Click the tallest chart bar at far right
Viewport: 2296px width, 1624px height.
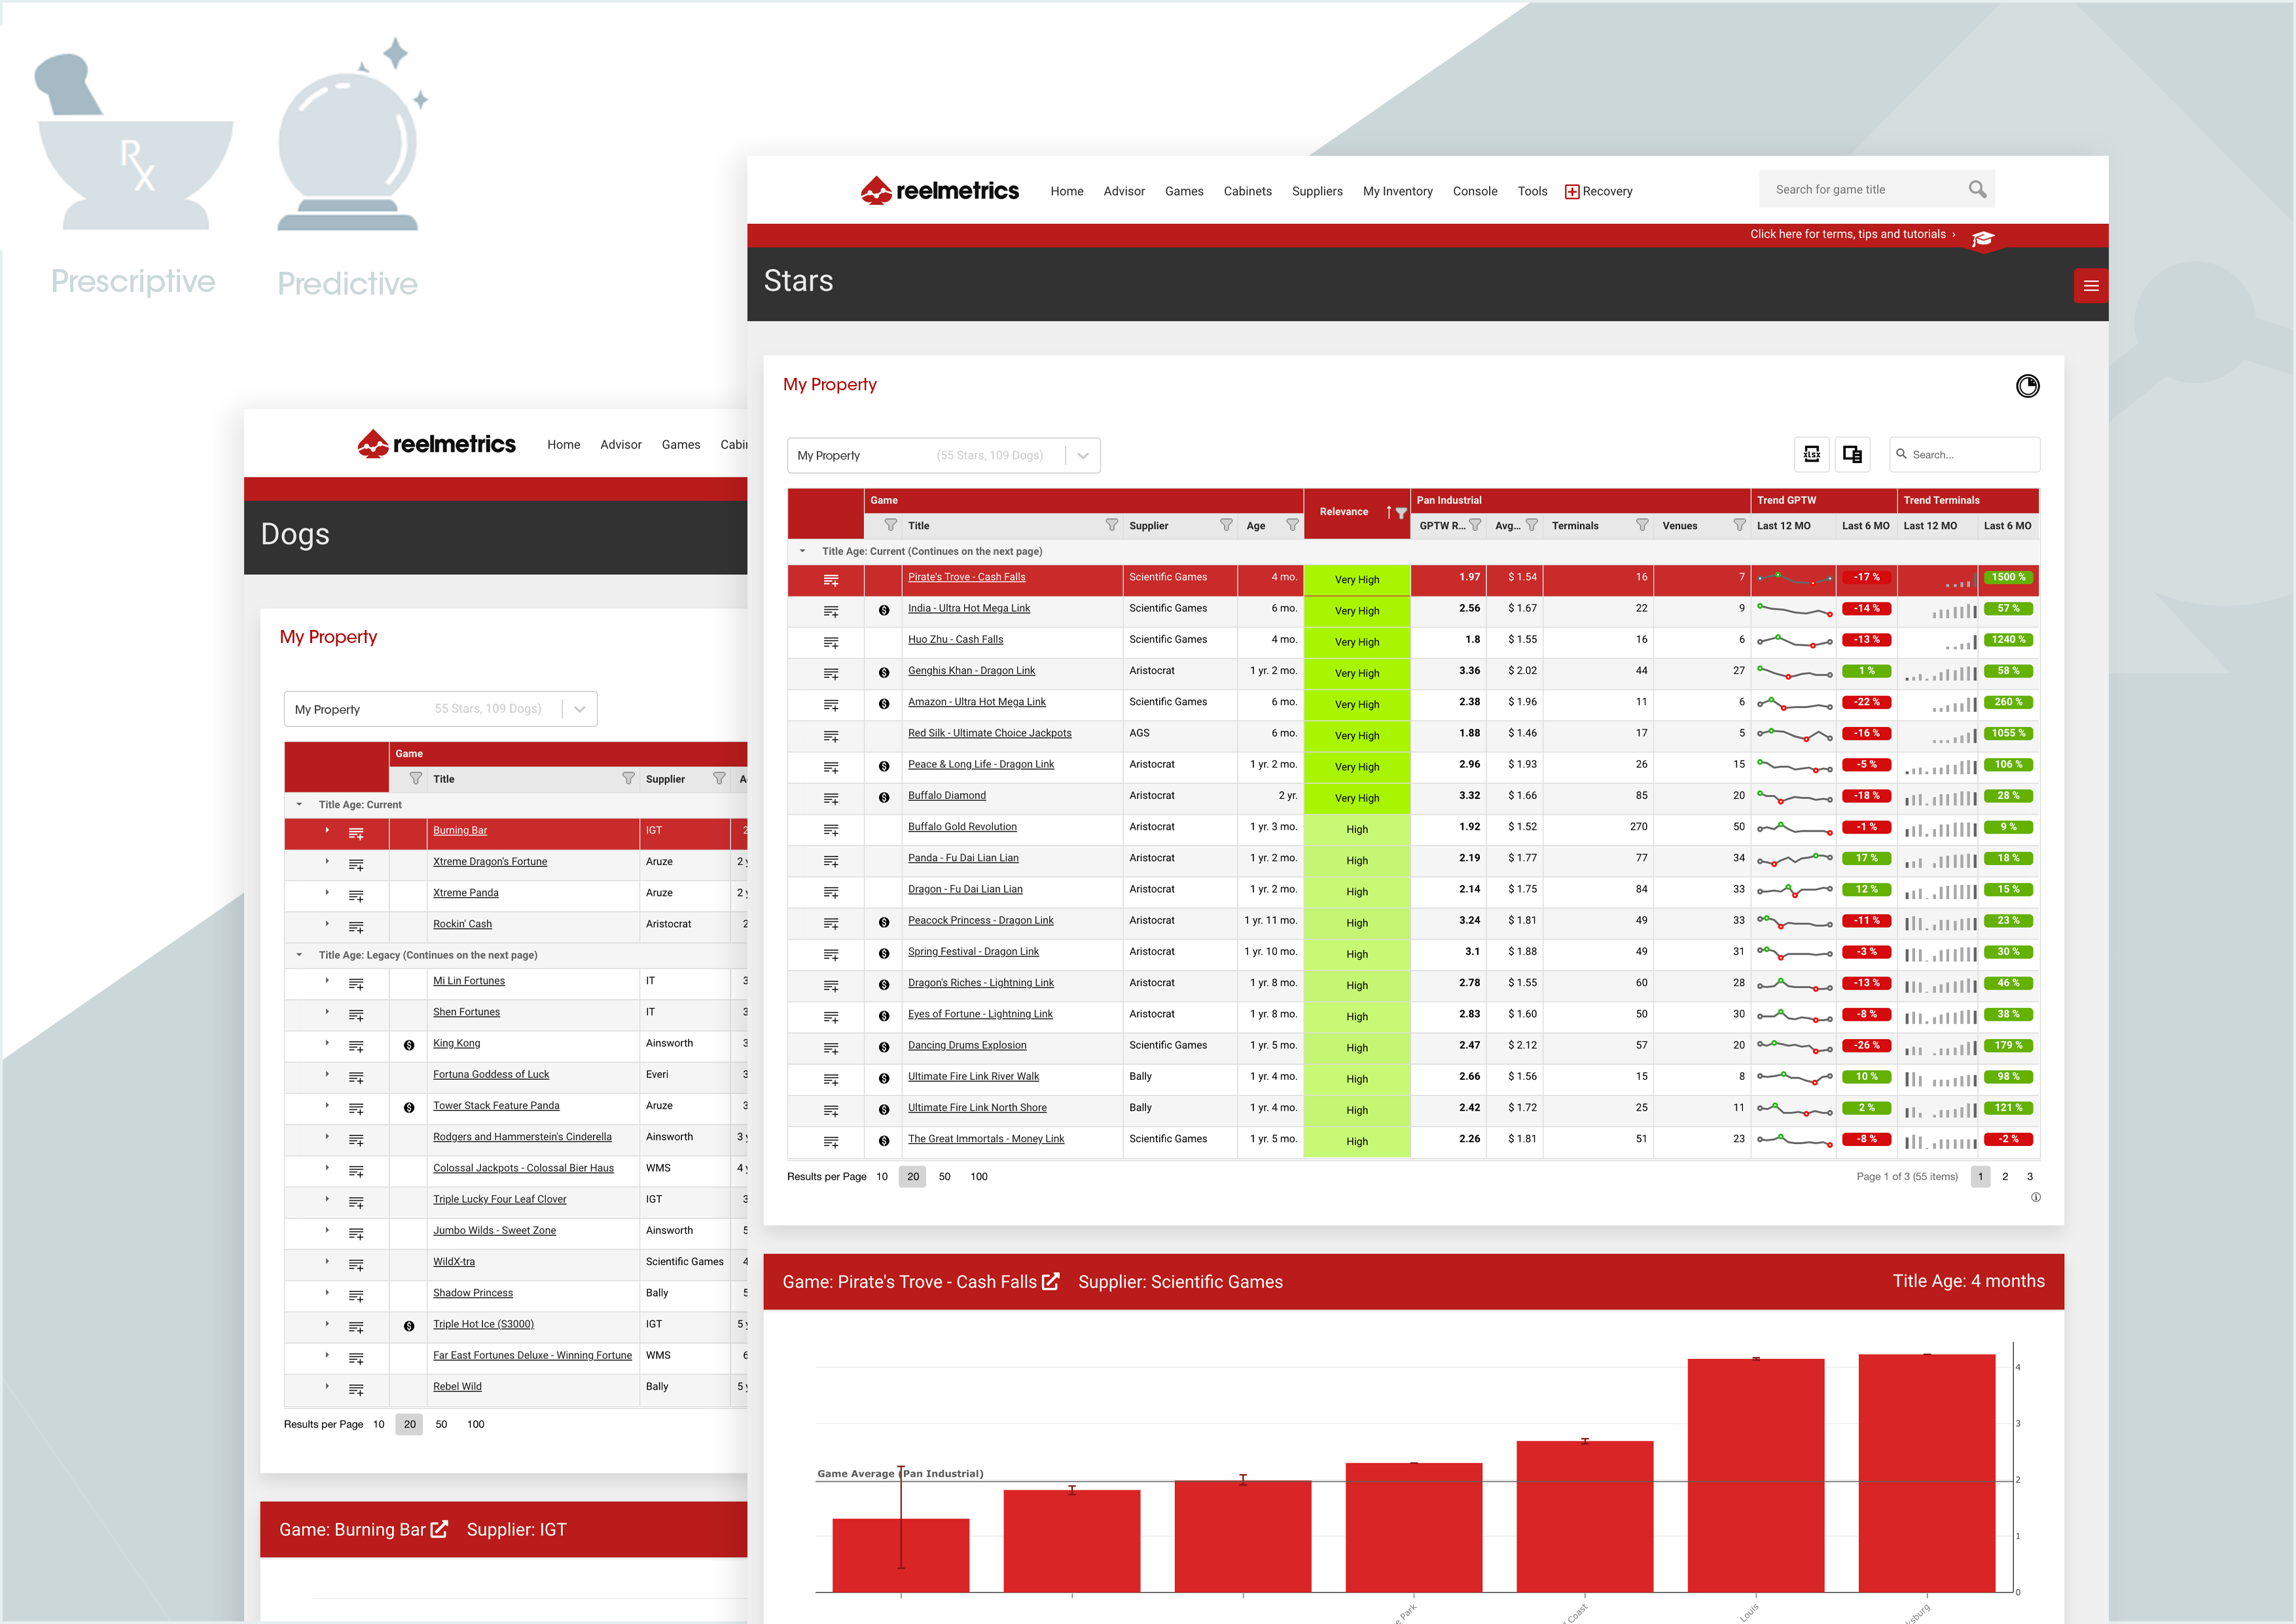[x=1926, y=1473]
